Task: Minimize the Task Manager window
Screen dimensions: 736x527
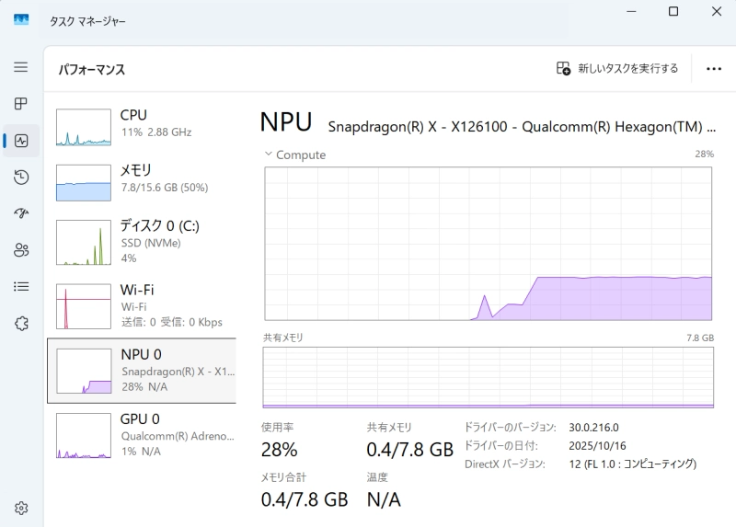Action: [x=631, y=11]
